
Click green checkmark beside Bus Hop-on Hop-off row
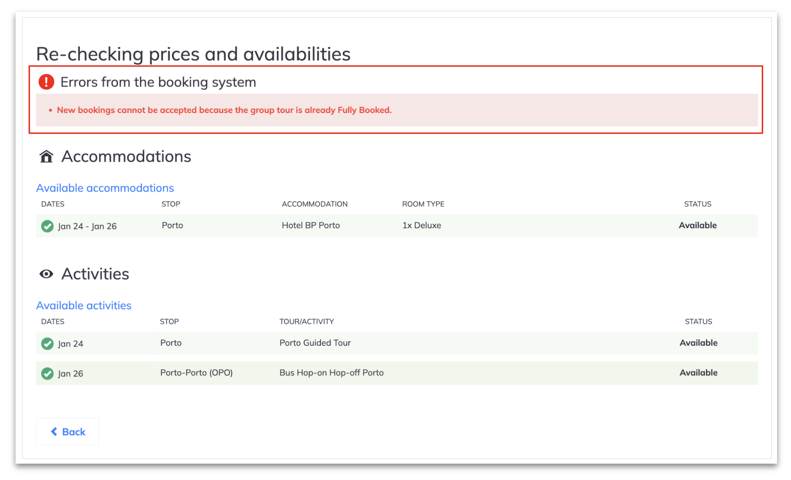[47, 374]
